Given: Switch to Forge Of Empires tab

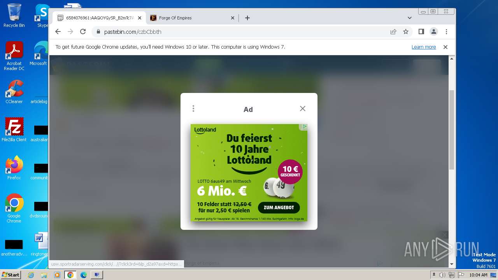Looking at the screenshot, I should pos(193,18).
